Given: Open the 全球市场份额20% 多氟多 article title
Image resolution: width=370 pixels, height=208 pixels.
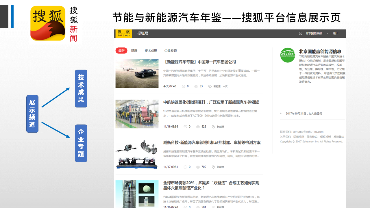Looking at the screenshot, I should [x=211, y=185].
